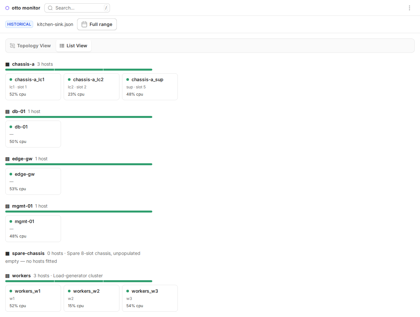Focus the Search input field
The width and height of the screenshot is (420, 317).
[77, 8]
